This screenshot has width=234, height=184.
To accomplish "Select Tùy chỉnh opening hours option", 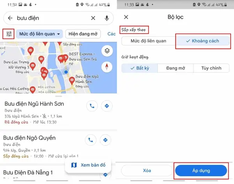I will pos(211,68).
